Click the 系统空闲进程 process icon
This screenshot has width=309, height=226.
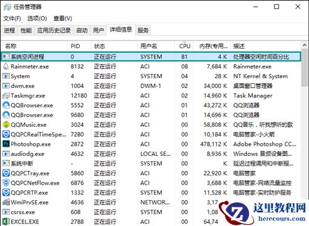click(x=6, y=57)
